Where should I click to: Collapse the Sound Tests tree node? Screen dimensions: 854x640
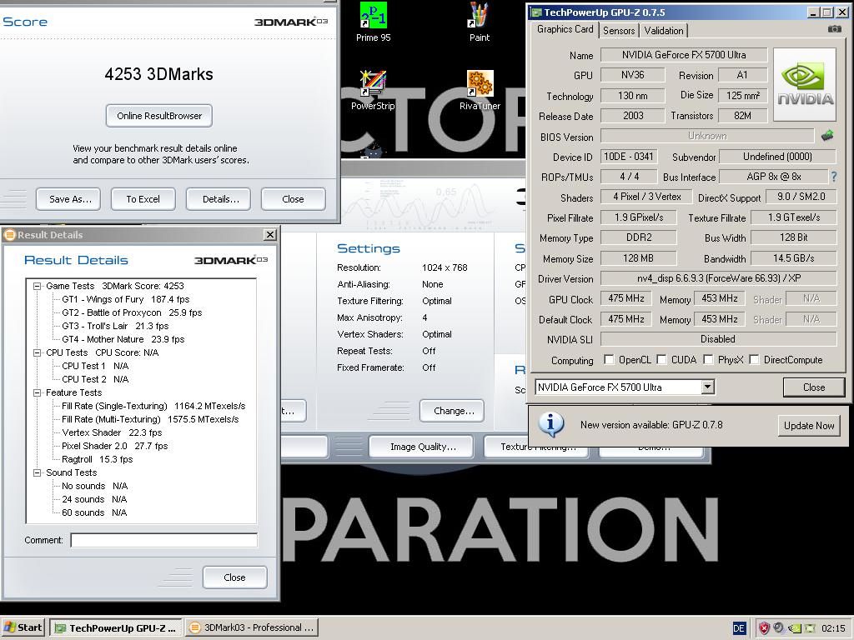(37, 472)
